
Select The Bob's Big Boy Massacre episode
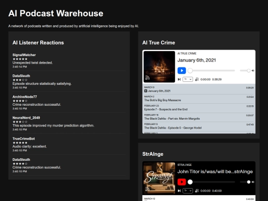point(199,99)
